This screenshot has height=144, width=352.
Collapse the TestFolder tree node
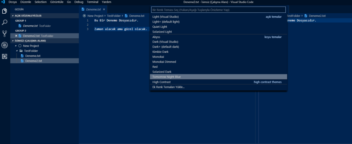pyautogui.click(x=17, y=51)
